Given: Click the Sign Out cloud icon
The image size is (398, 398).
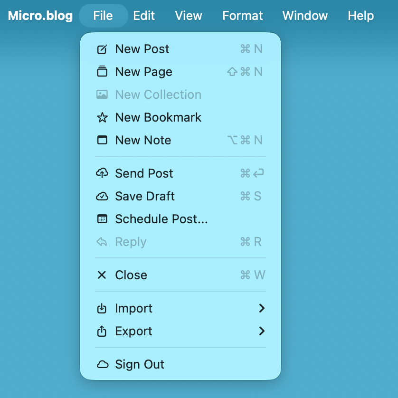Looking at the screenshot, I should [x=102, y=364].
